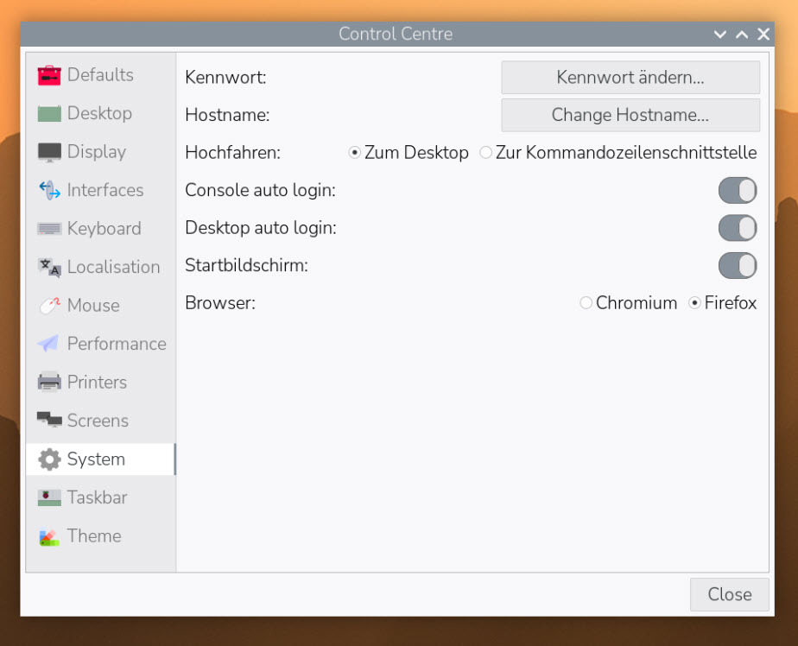This screenshot has height=646, width=798.
Task: Select the Localisation translate icon
Action: 49,267
